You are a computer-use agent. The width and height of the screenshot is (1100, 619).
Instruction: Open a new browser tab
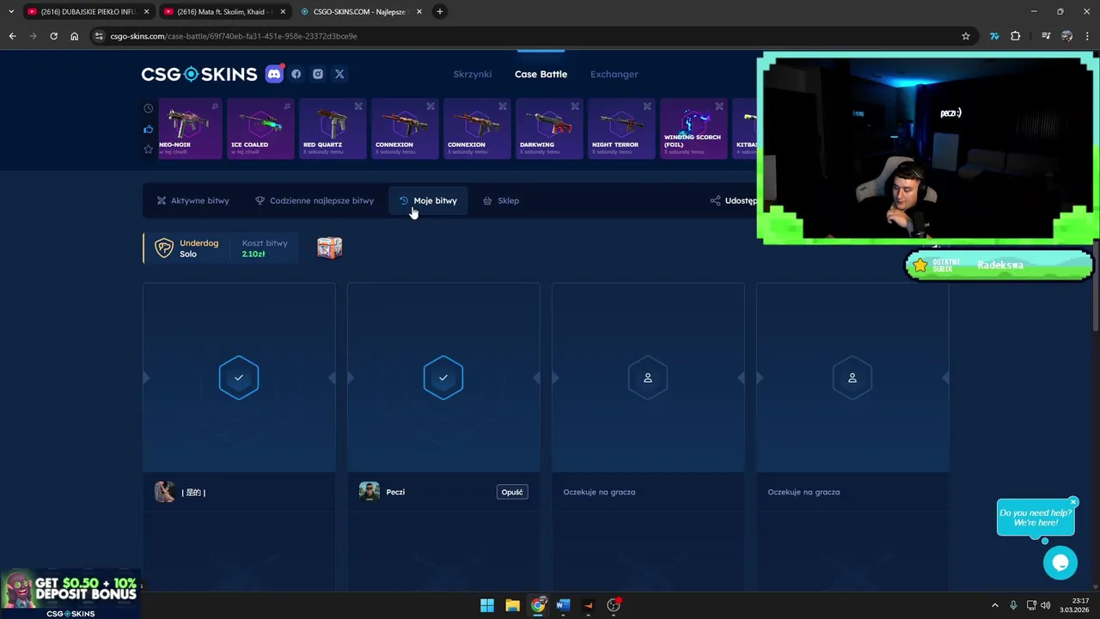pyautogui.click(x=440, y=11)
